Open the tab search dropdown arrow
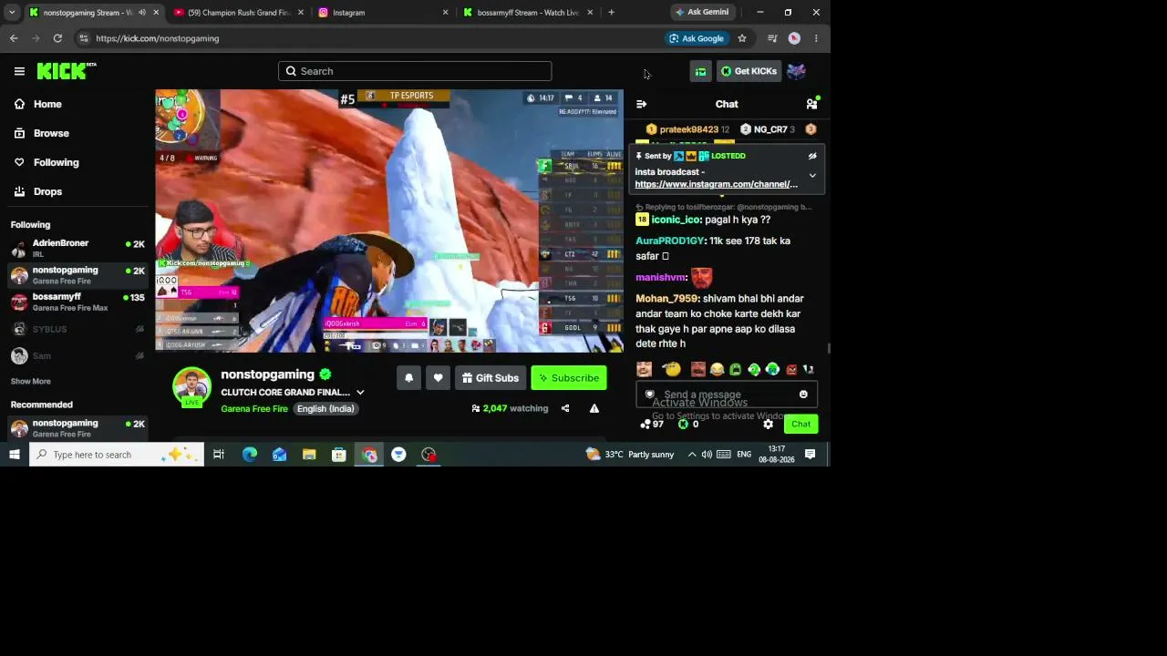 click(12, 13)
